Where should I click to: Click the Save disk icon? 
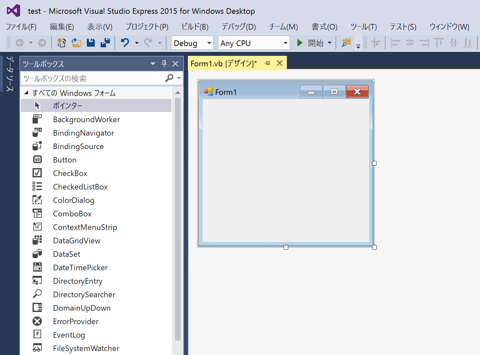pos(91,43)
